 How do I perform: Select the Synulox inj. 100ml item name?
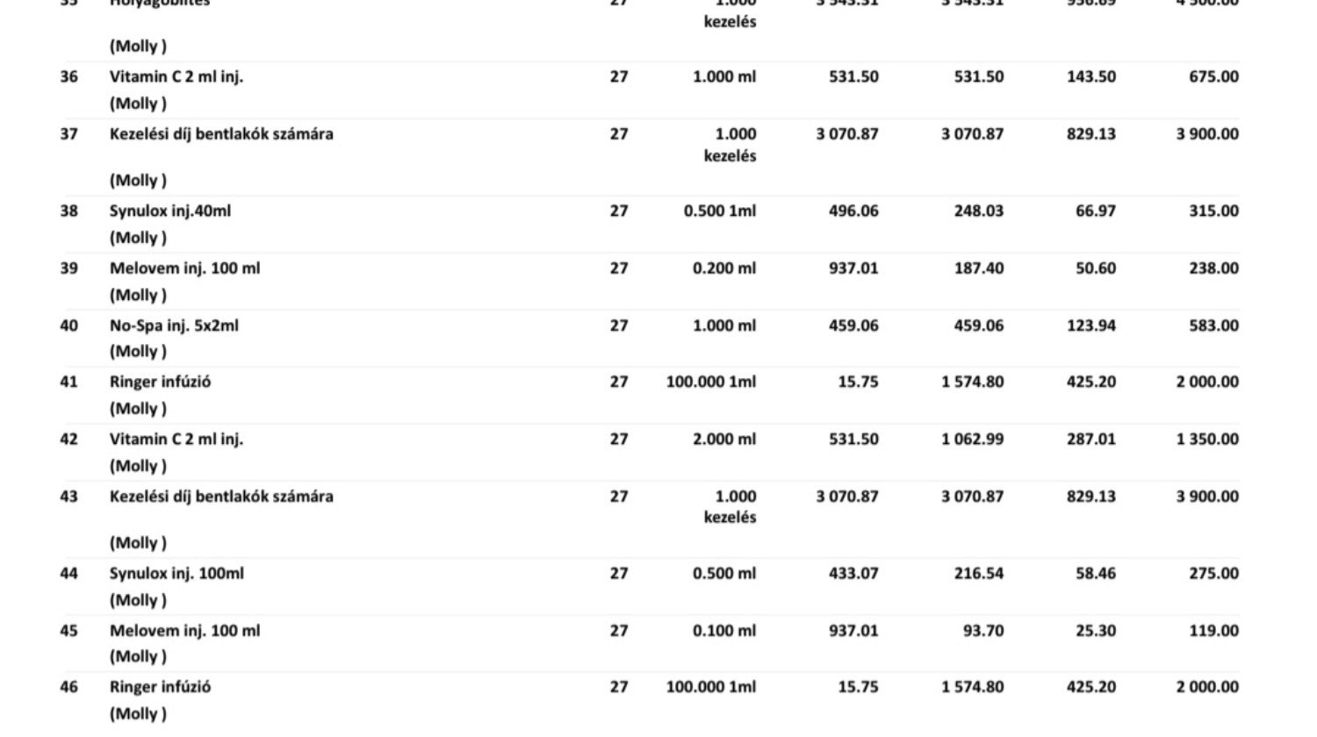click(176, 574)
